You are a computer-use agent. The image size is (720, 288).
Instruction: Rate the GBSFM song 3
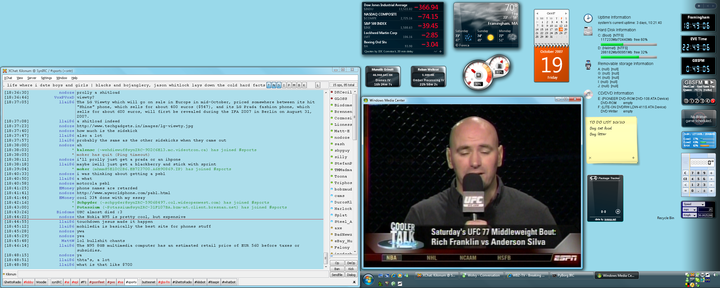(x=702, y=101)
